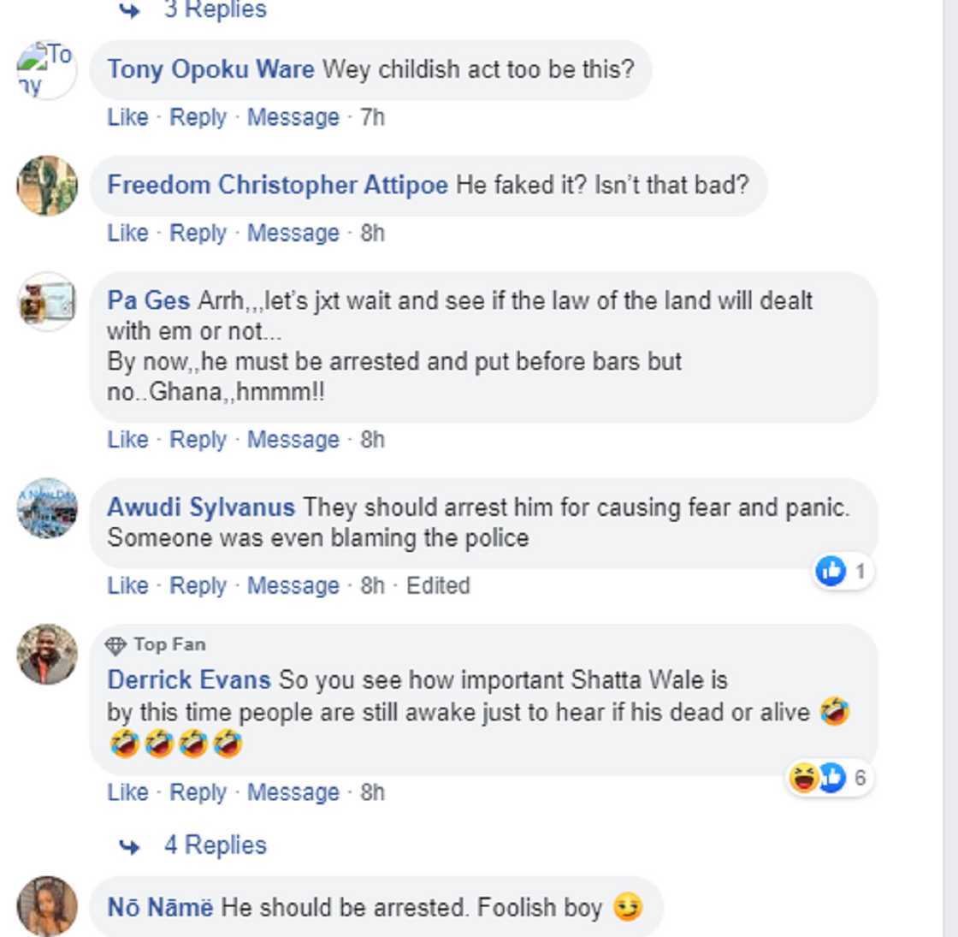This screenshot has width=958, height=937.
Task: Click the Top Fan badge icon
Action: (x=116, y=645)
